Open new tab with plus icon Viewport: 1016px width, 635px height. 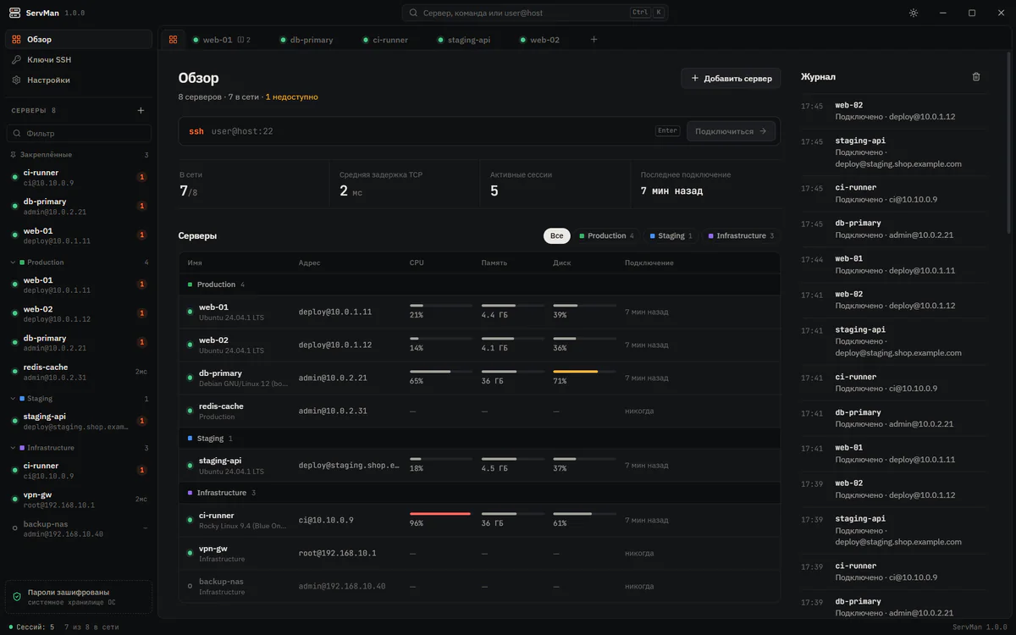coord(594,40)
